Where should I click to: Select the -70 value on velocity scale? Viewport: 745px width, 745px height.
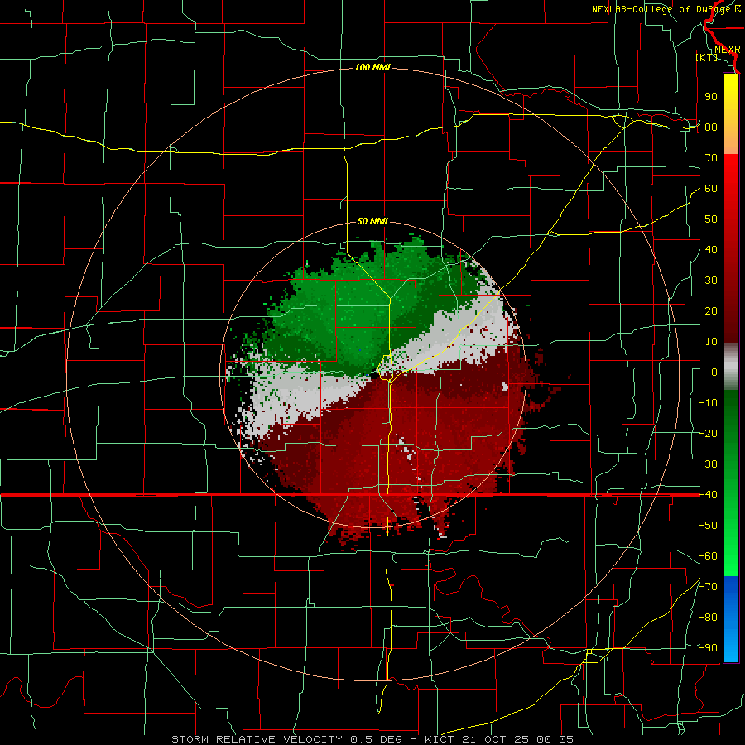pos(708,587)
